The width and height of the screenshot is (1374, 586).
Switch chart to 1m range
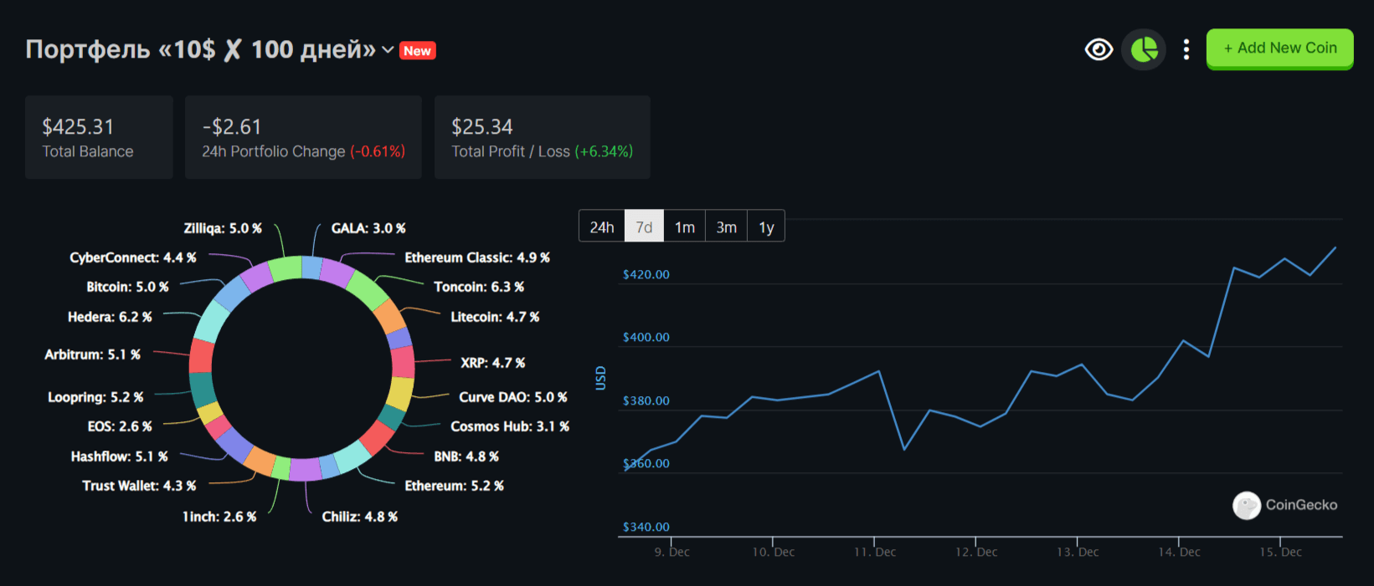(685, 227)
